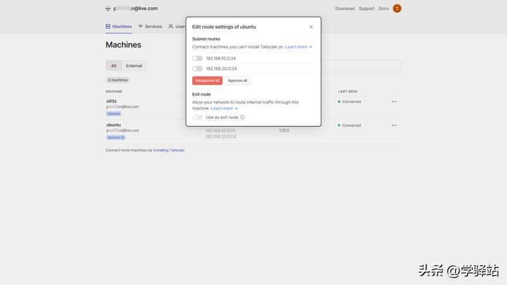Open the ubuntu machine options menu
507x285 pixels.
[x=394, y=126]
